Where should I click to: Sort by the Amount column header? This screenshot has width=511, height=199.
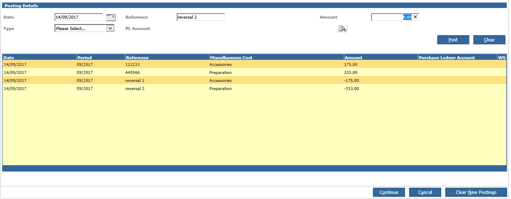pyautogui.click(x=381, y=57)
